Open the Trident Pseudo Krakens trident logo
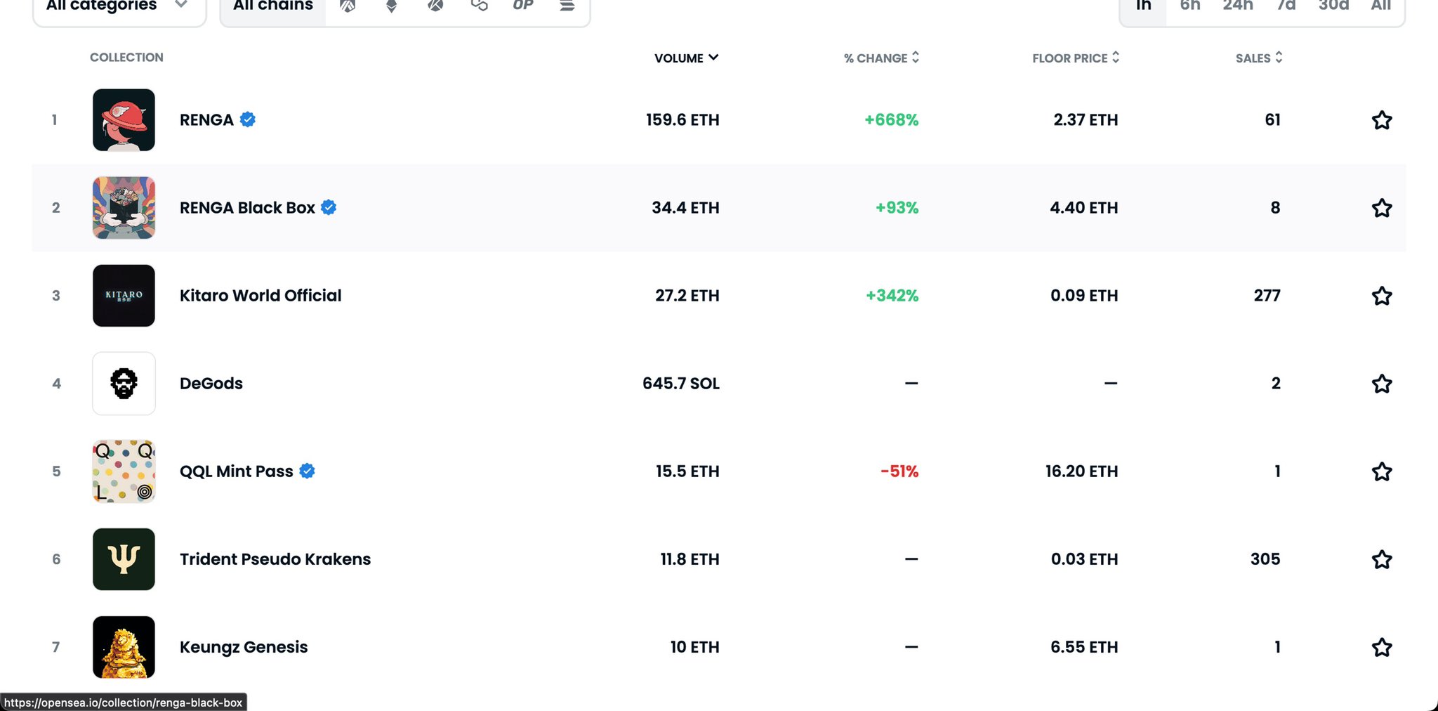1438x711 pixels. tap(124, 559)
